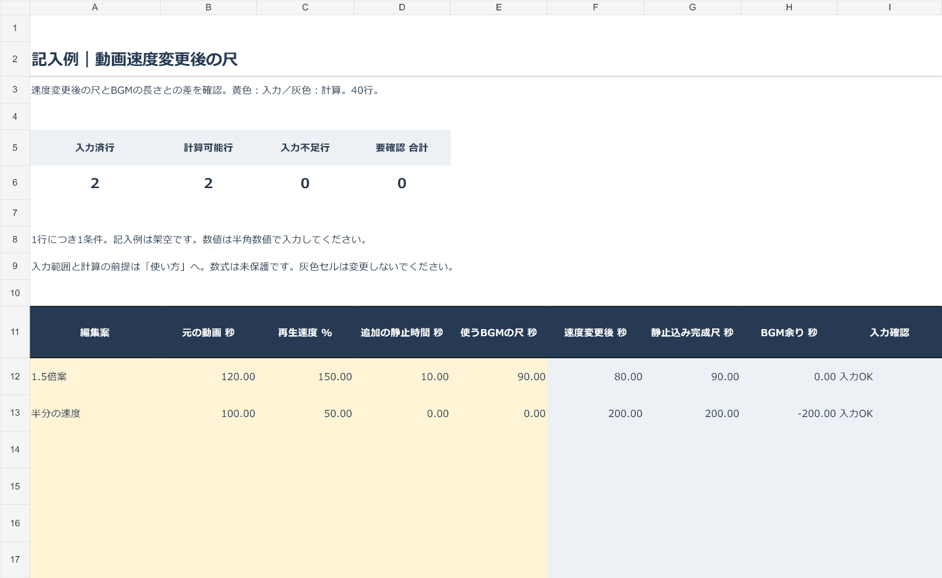Click the 追加の静止時間 秒 header cell
The image size is (942, 578).
[x=401, y=332]
